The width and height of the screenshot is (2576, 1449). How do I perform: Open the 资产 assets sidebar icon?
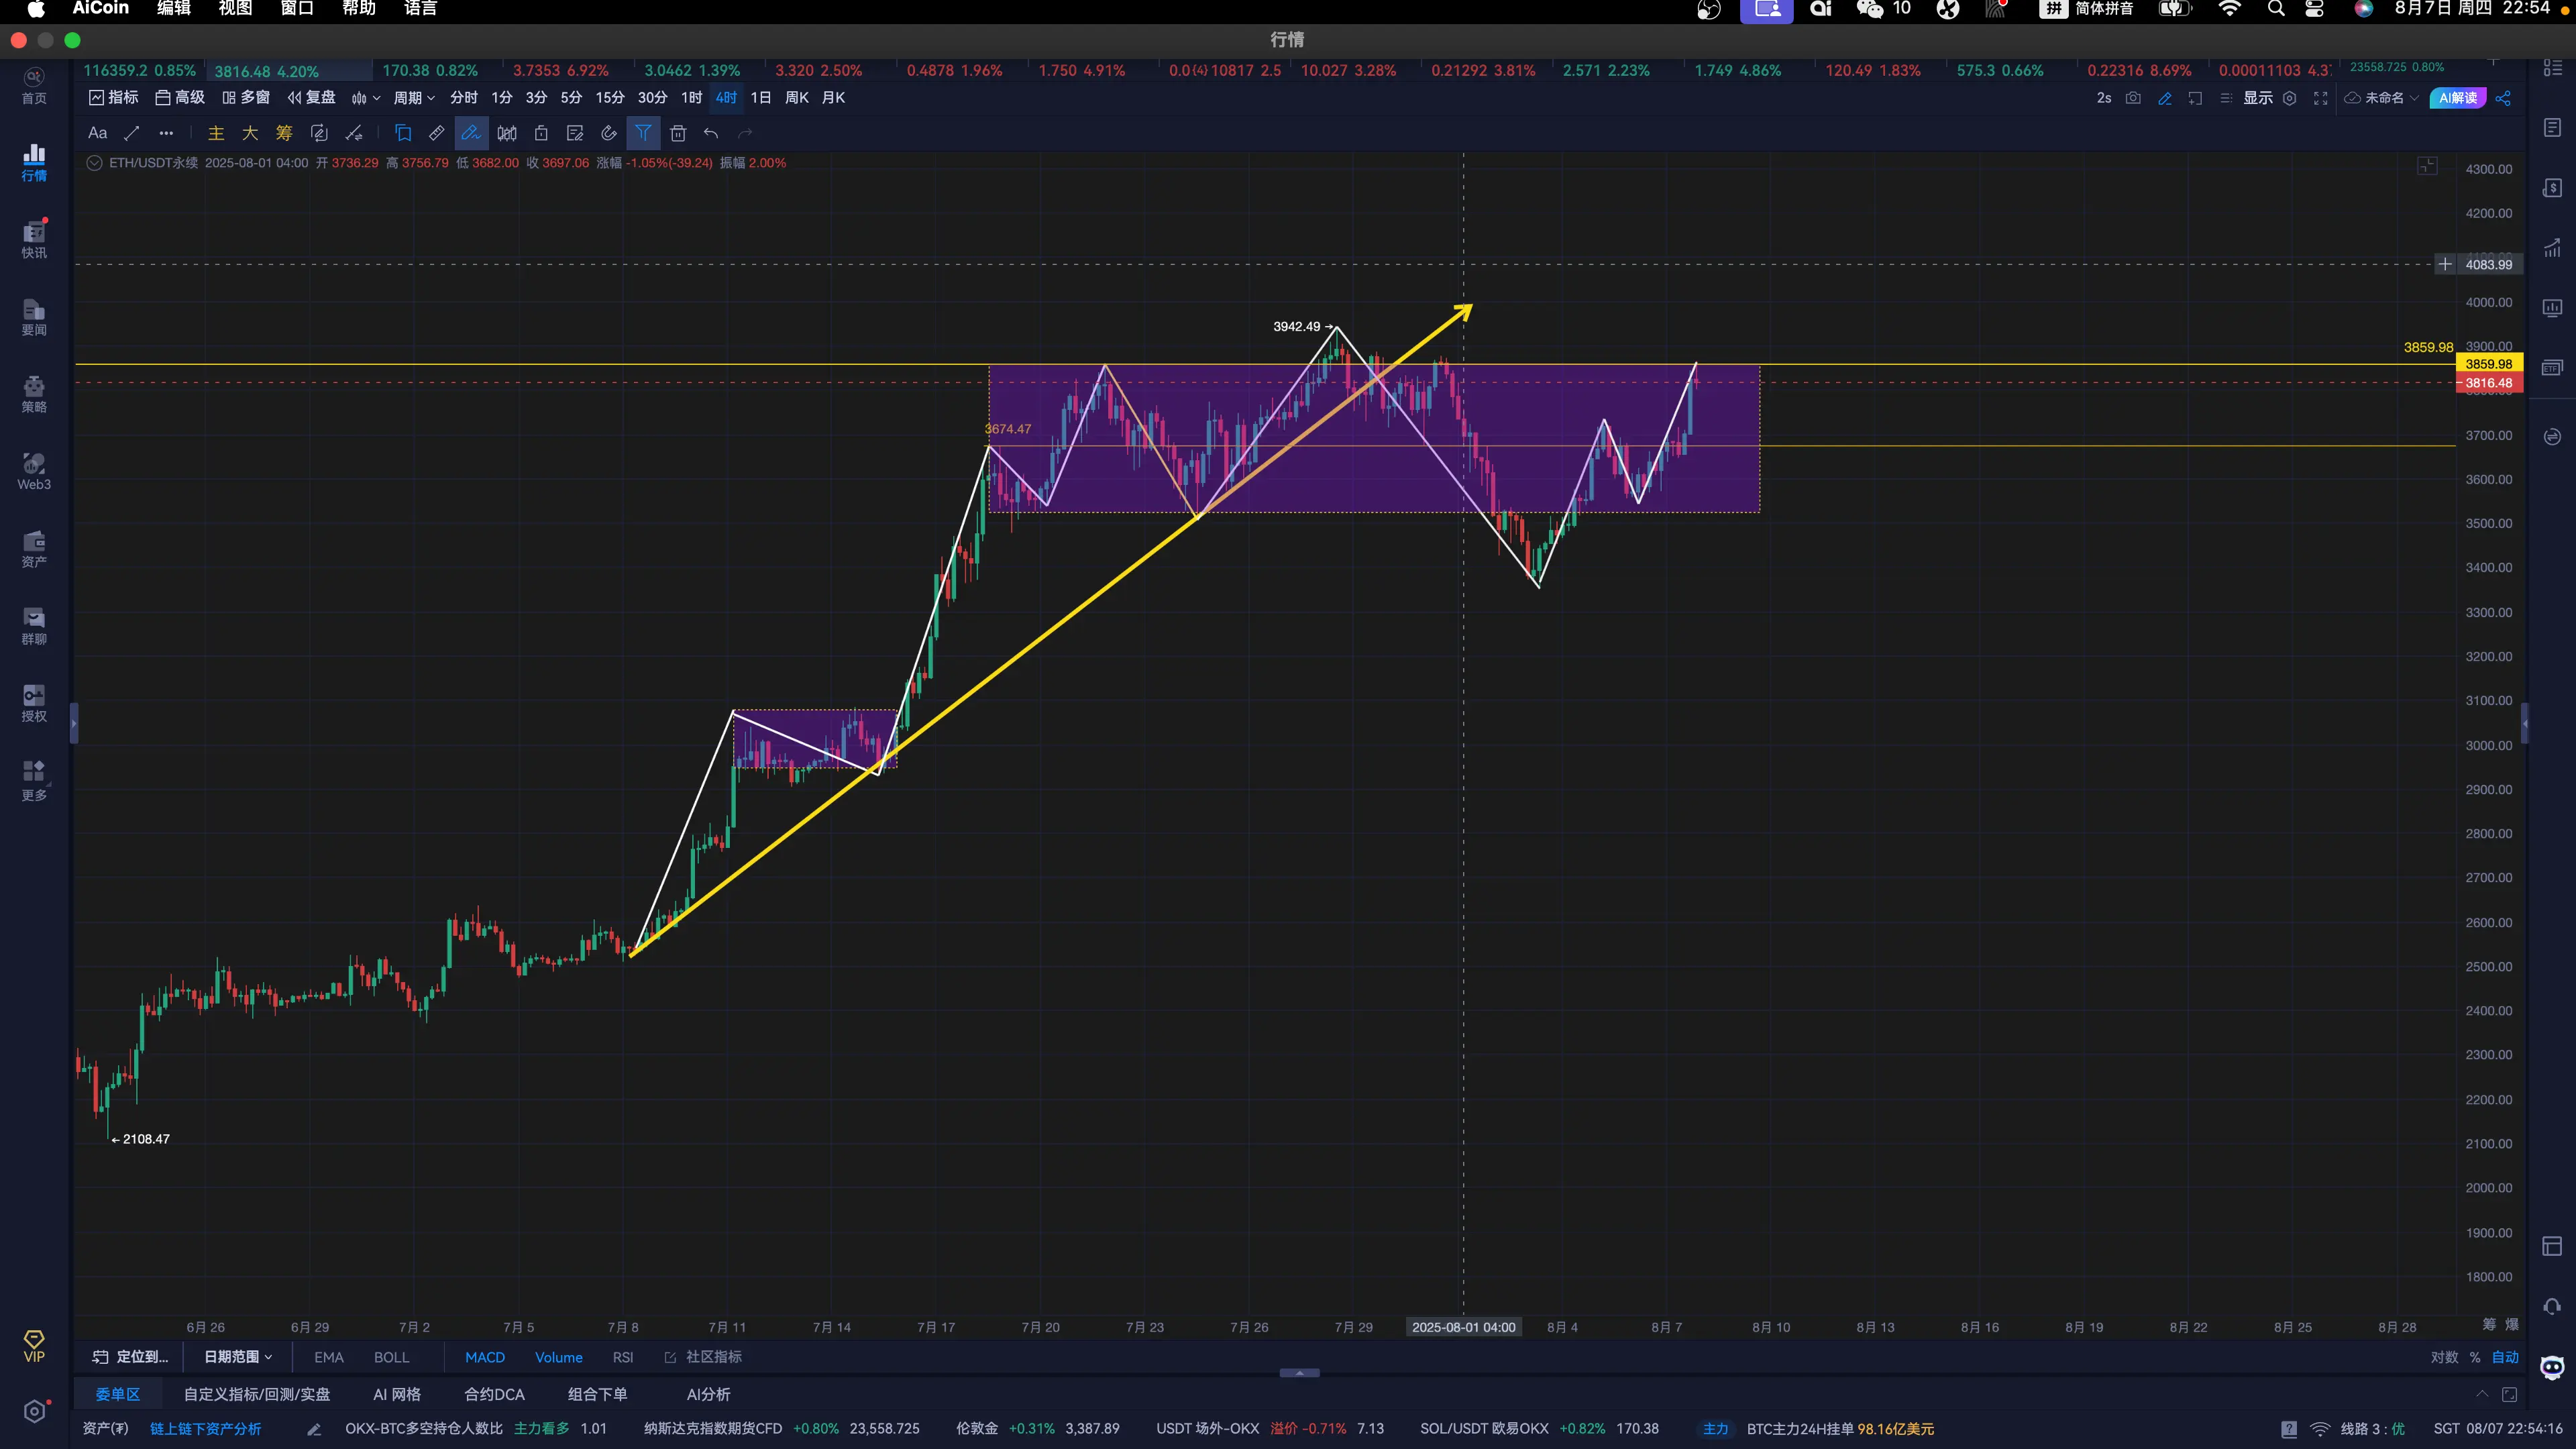tap(34, 549)
